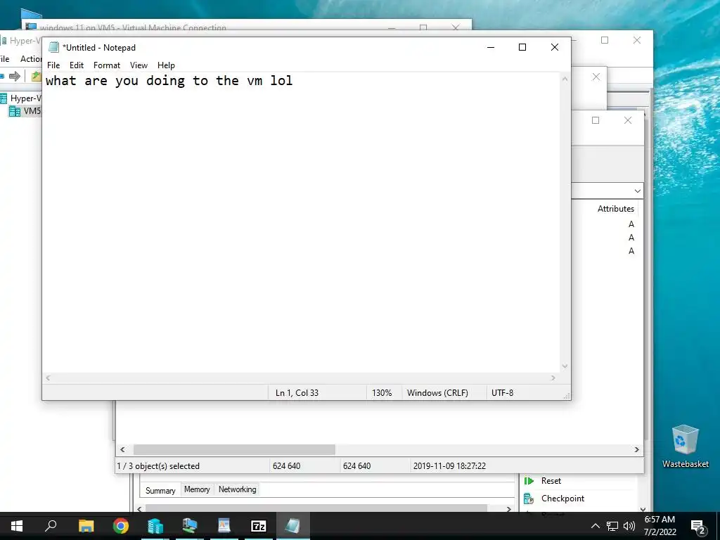This screenshot has height=540, width=720.
Task: Click the Hyper-V Manager forward arrow icon
Action: [15, 76]
